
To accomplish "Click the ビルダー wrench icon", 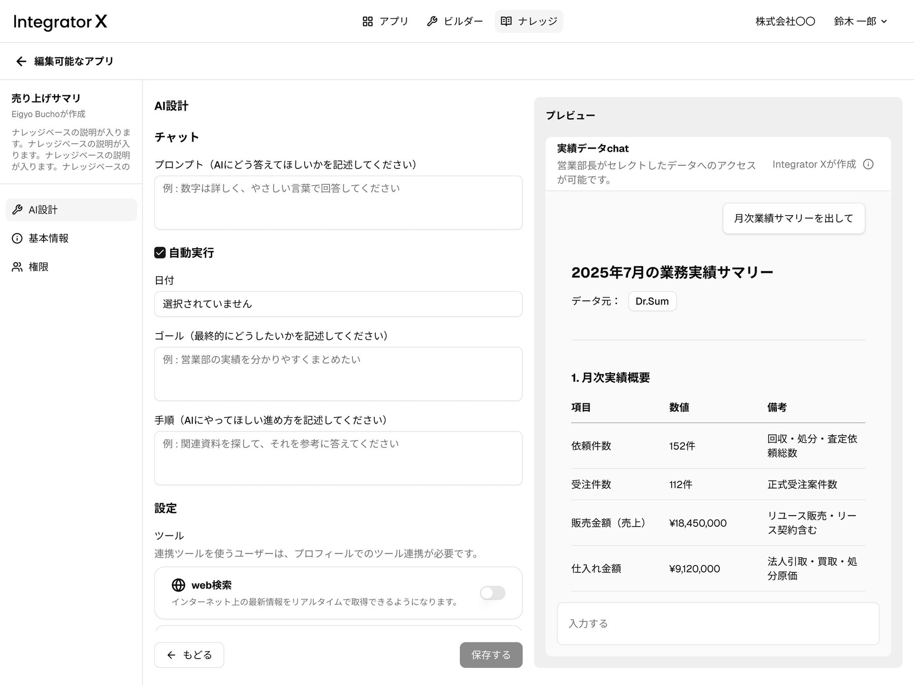I will coord(432,21).
